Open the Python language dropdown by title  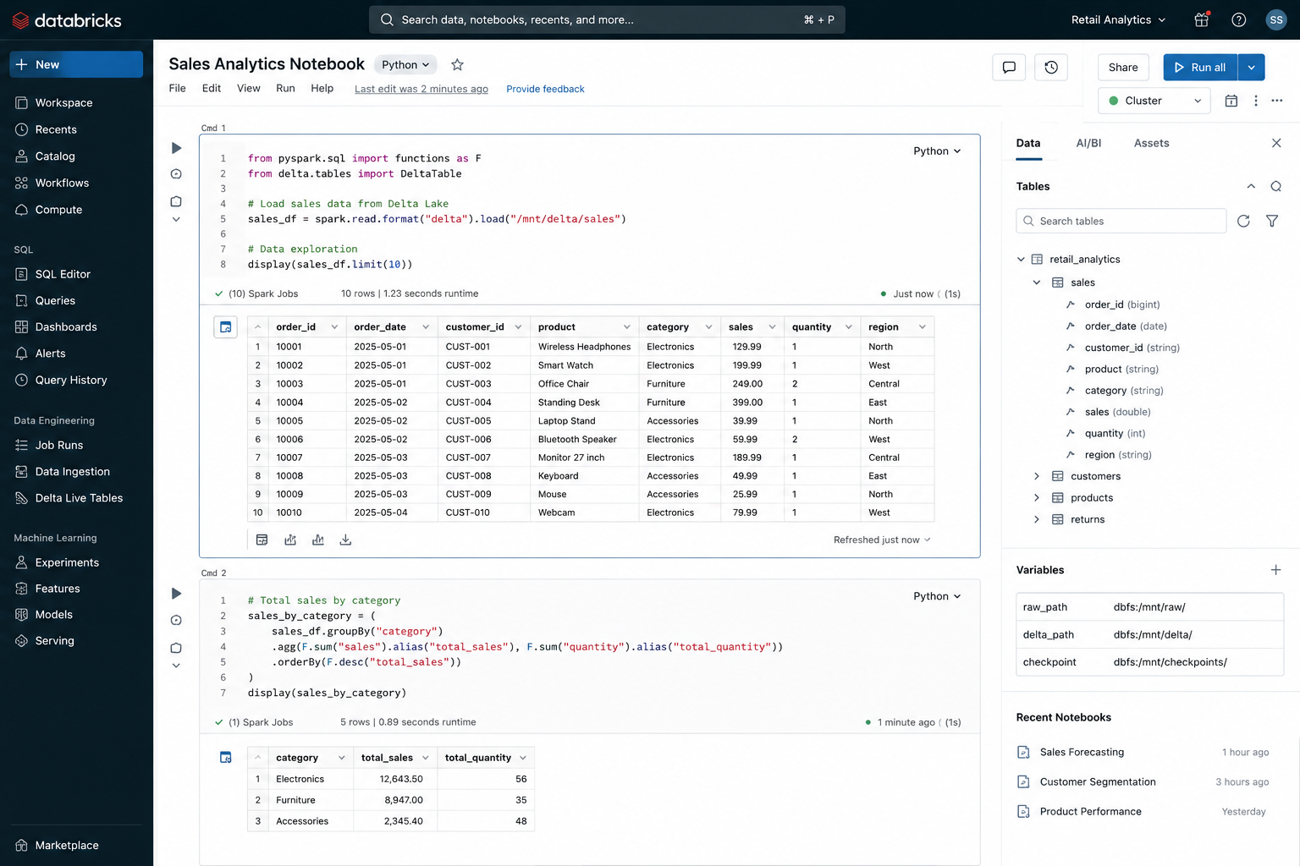[405, 64]
